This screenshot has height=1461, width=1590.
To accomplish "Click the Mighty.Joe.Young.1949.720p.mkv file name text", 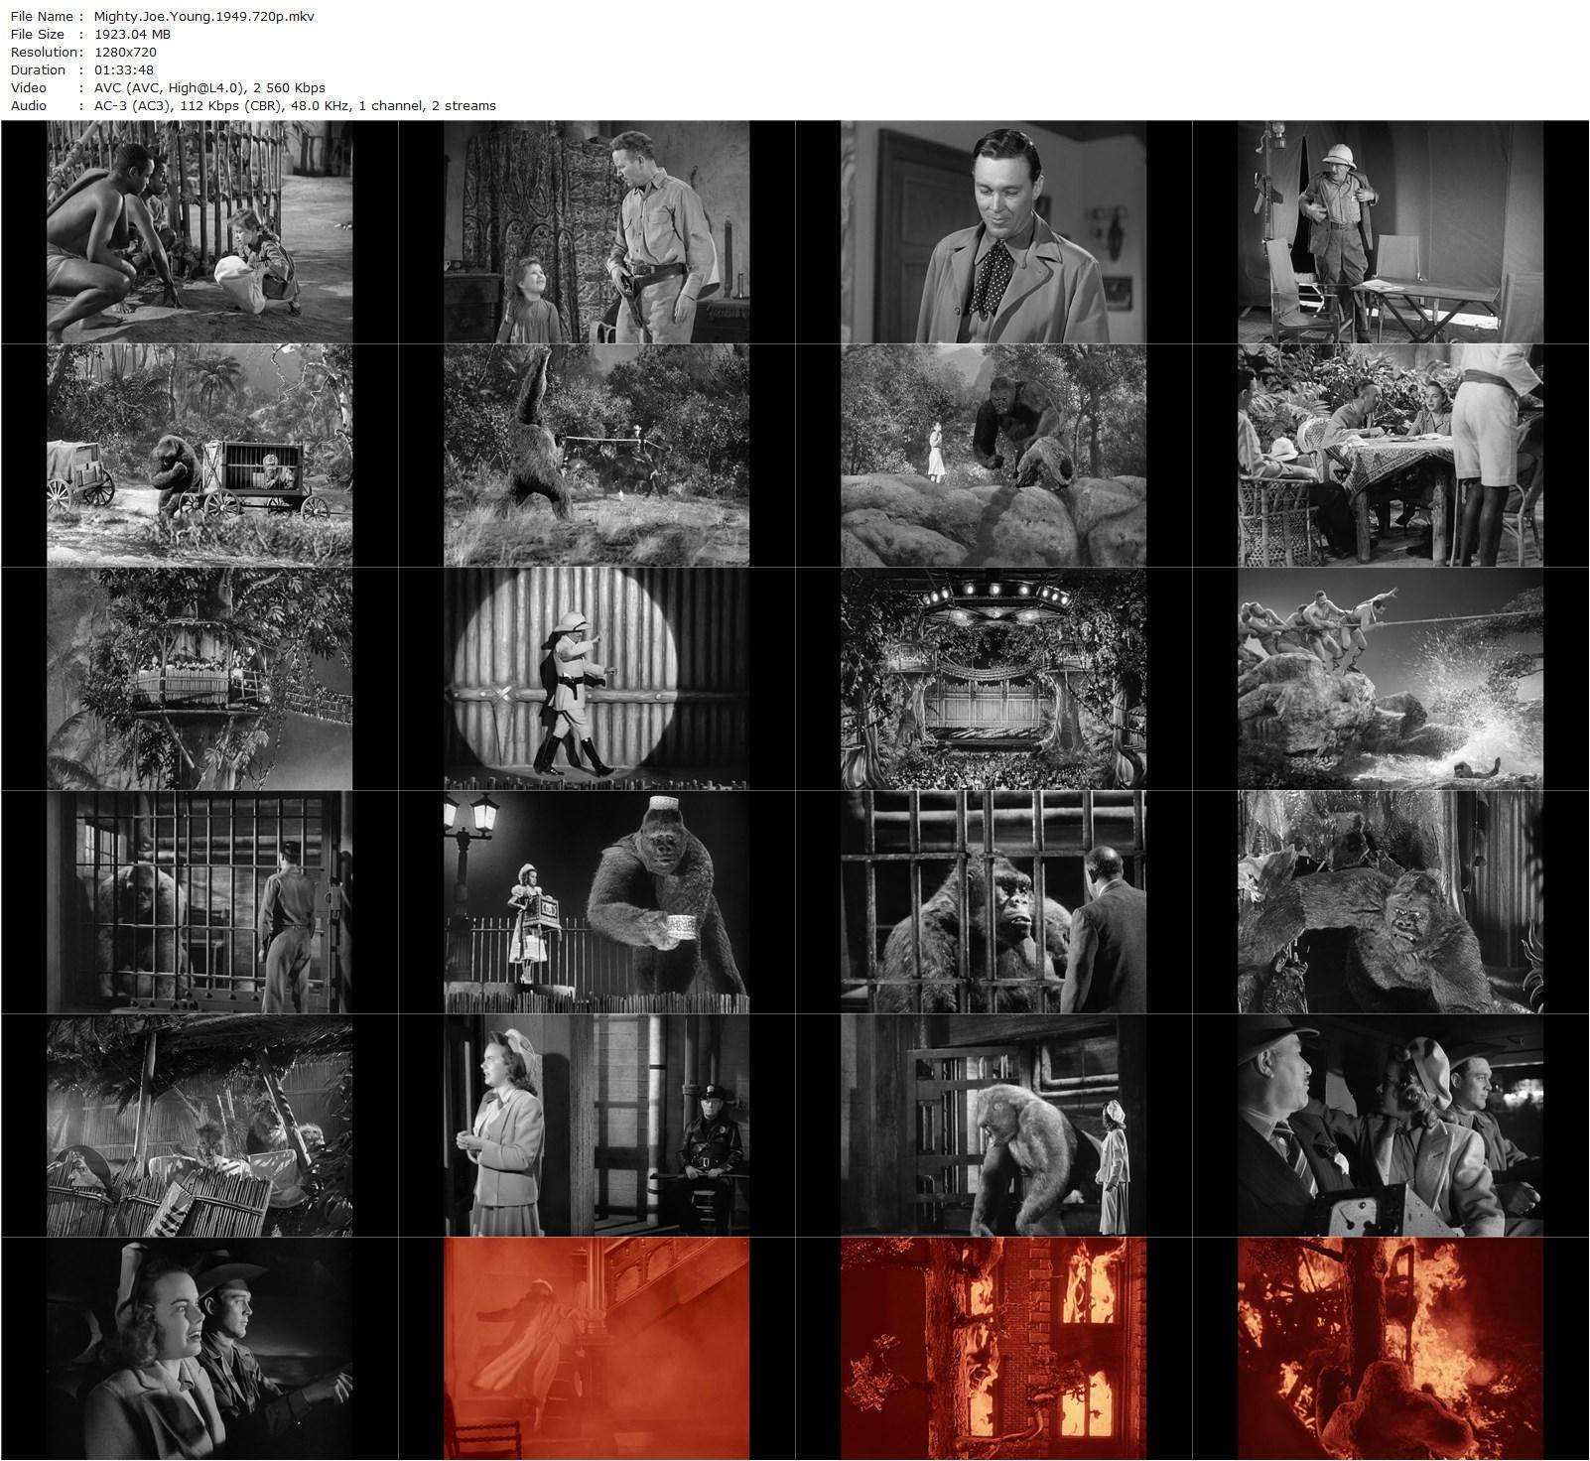I will (x=203, y=16).
